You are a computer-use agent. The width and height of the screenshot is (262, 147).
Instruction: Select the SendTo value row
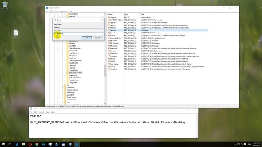[158, 61]
